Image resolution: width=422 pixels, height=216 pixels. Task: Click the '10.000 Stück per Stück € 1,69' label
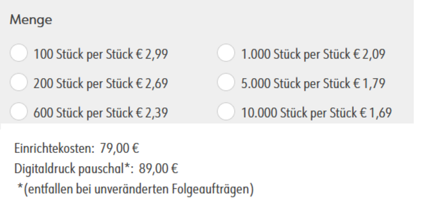317,112
